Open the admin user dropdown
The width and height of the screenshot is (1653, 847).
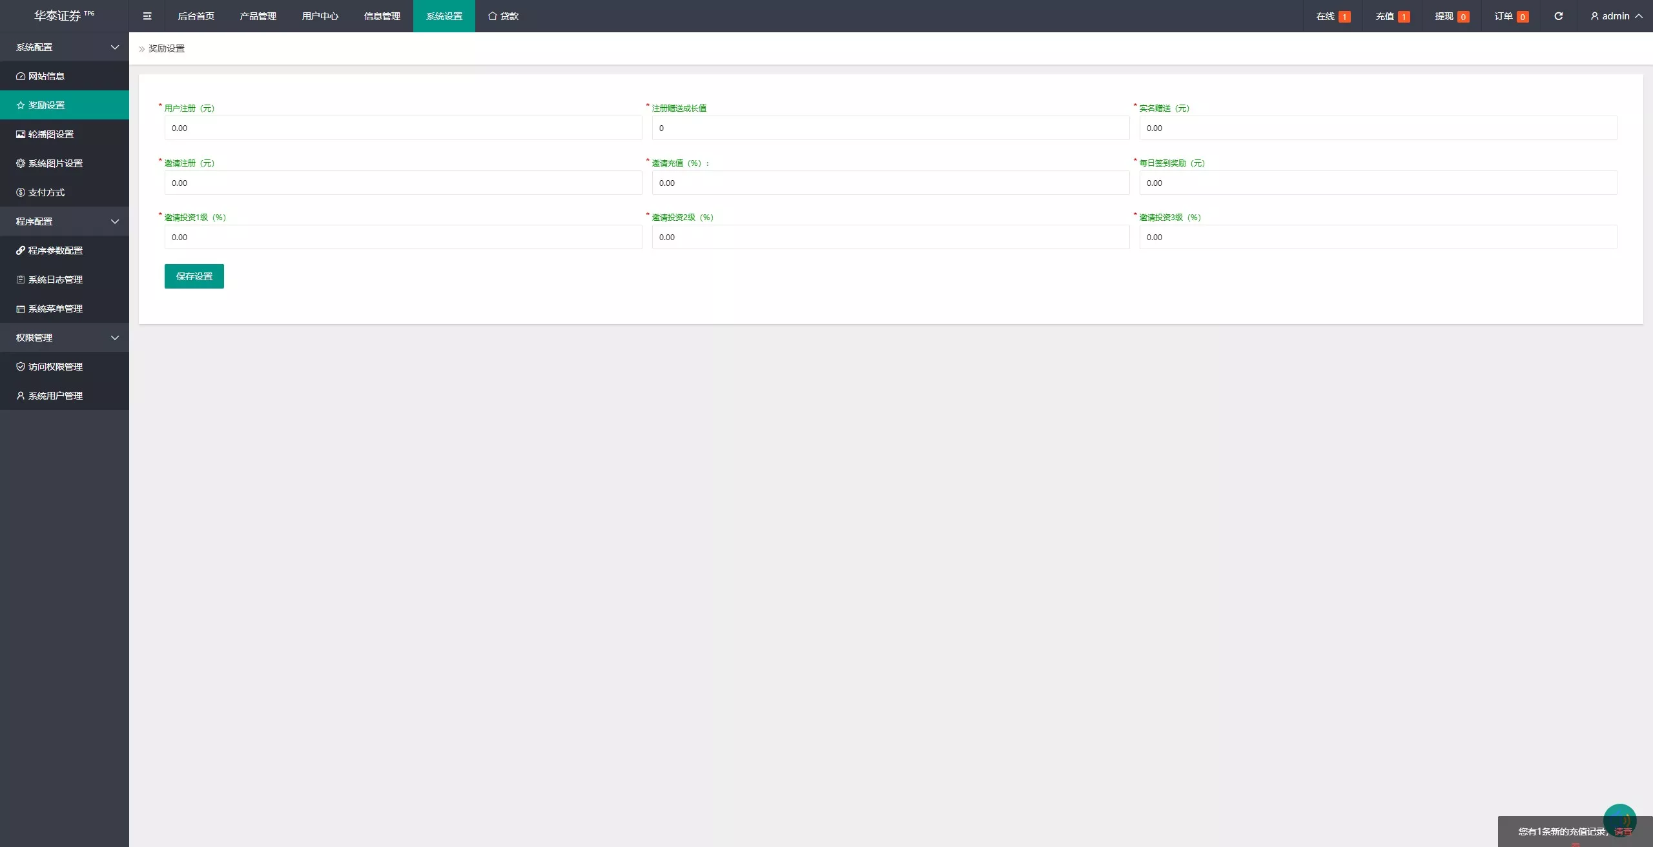(1616, 16)
